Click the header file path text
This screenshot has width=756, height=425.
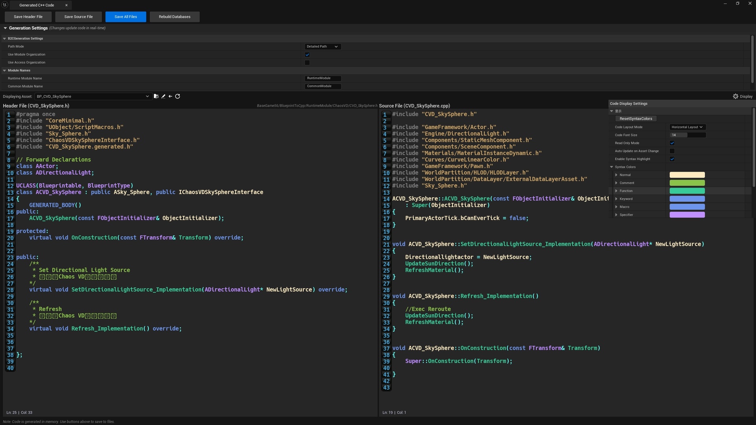tap(317, 106)
